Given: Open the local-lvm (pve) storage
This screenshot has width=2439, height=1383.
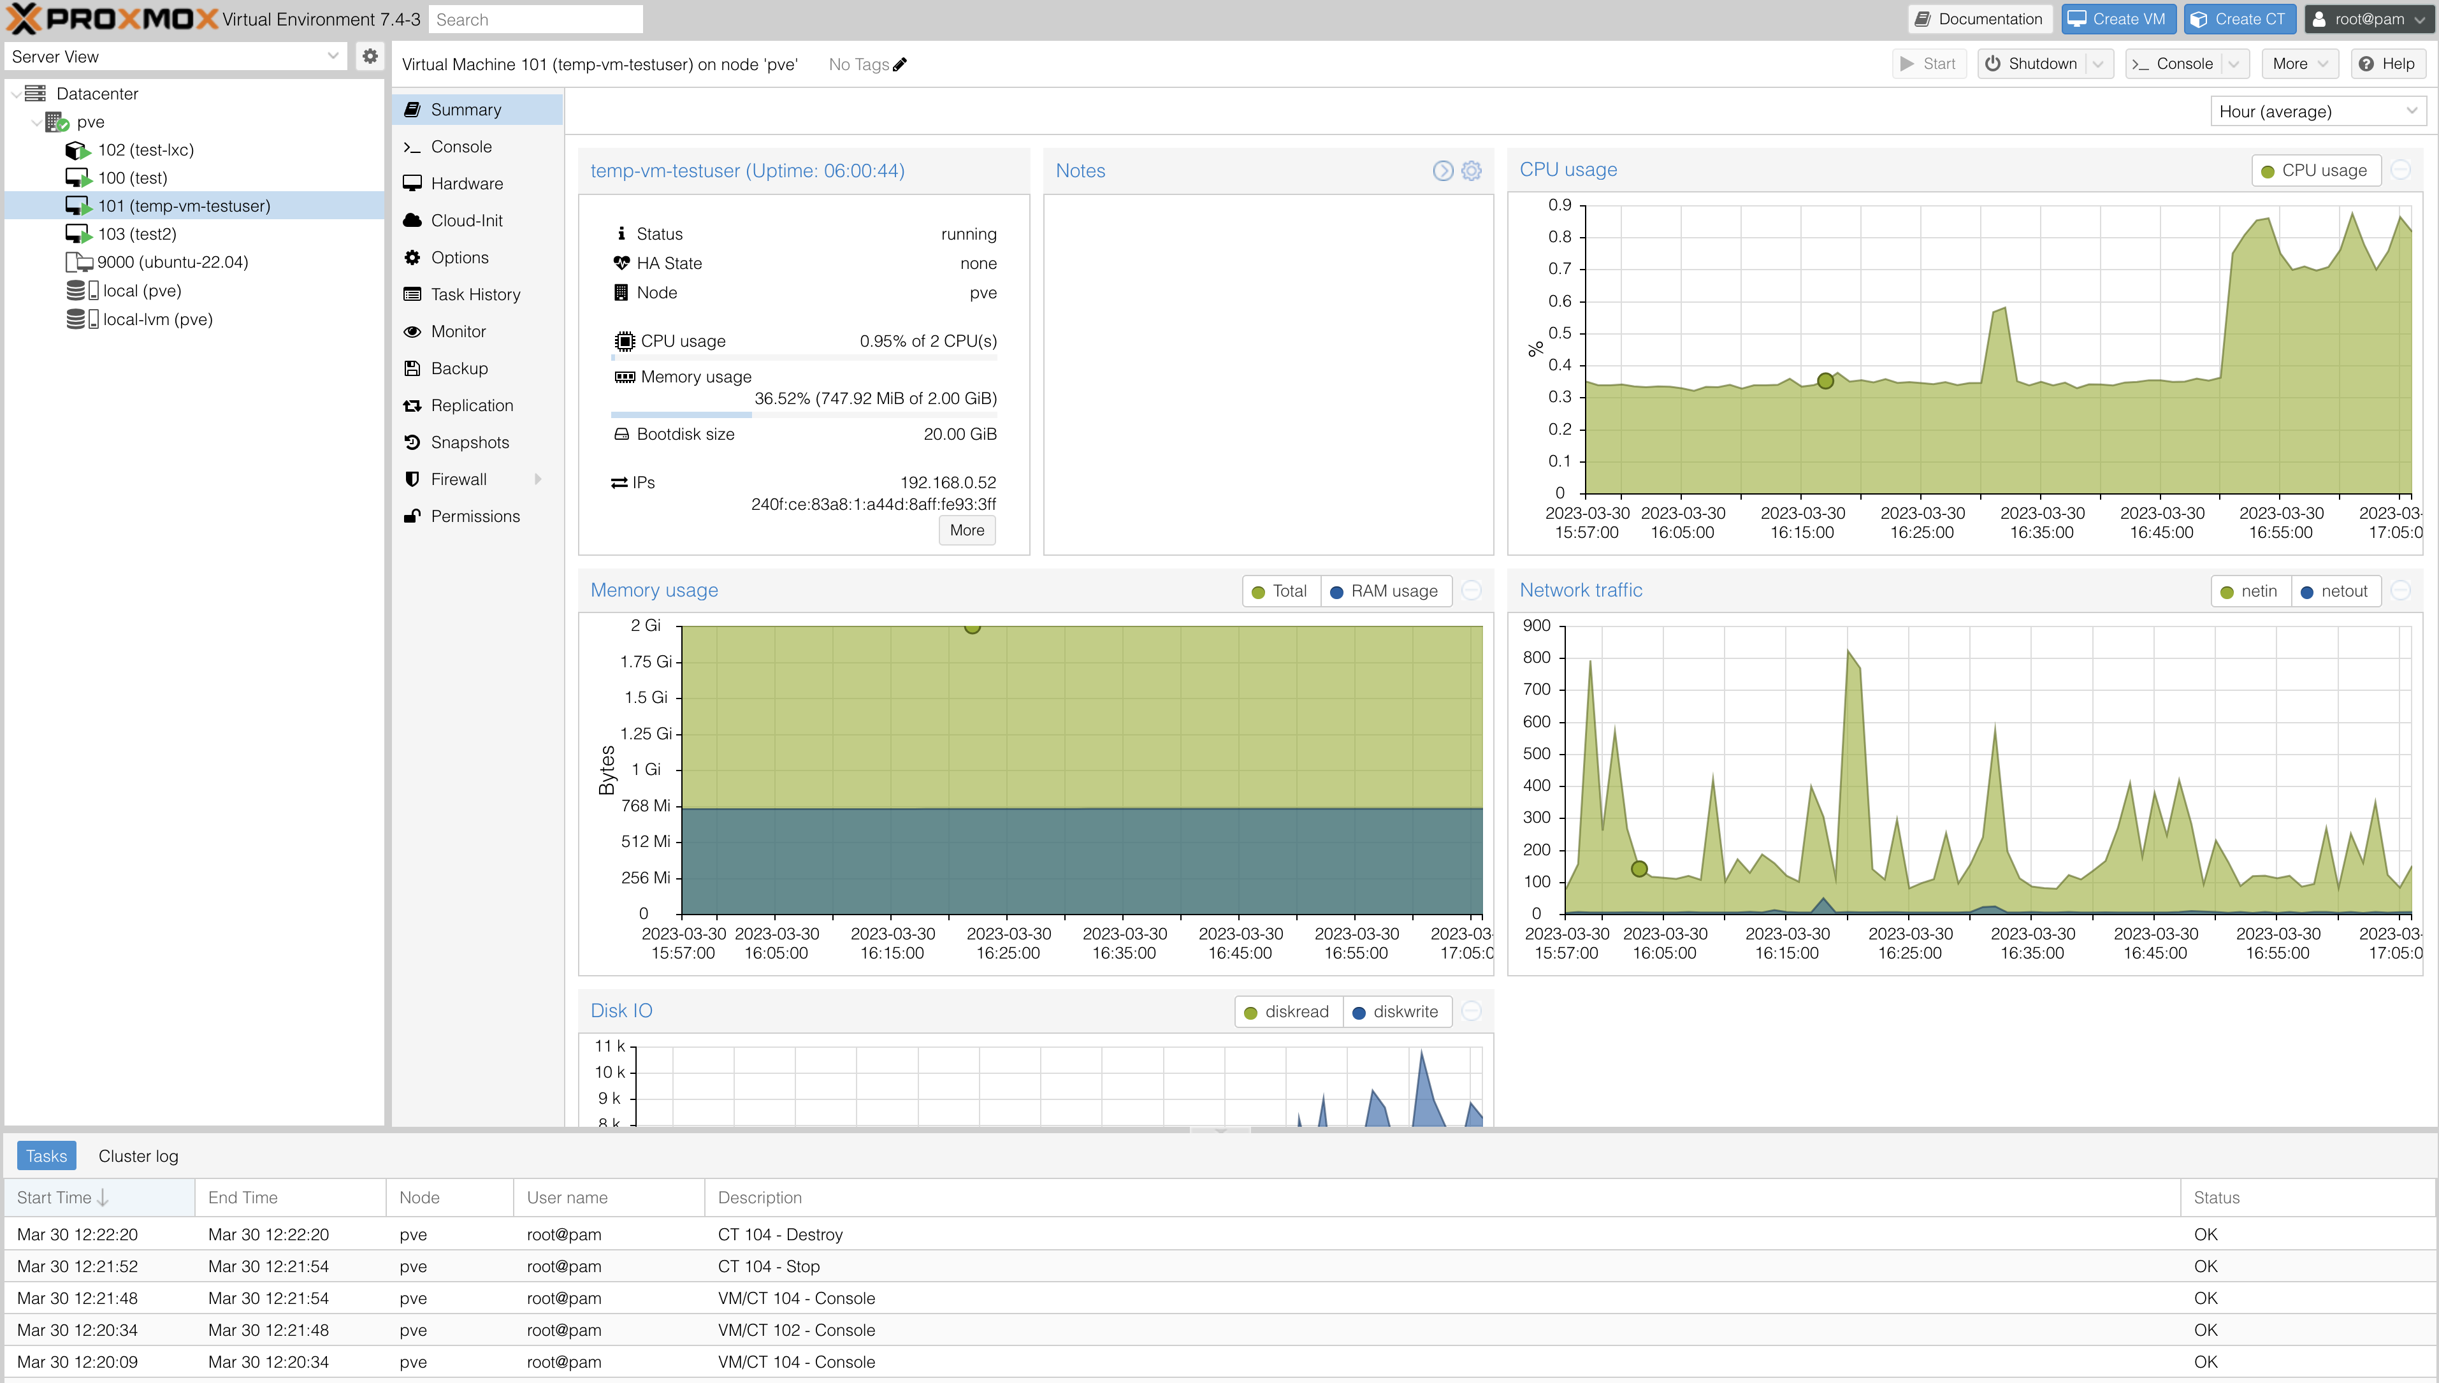Looking at the screenshot, I should 157,319.
